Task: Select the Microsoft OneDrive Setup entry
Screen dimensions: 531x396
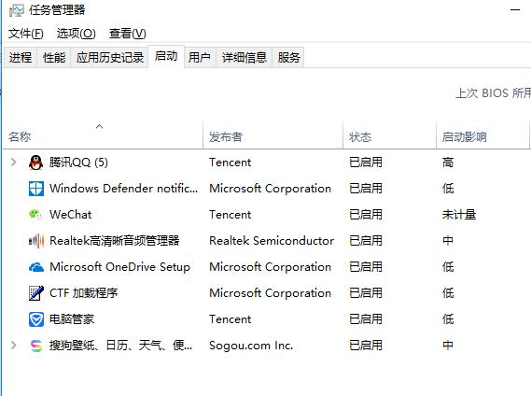Action: [119, 267]
